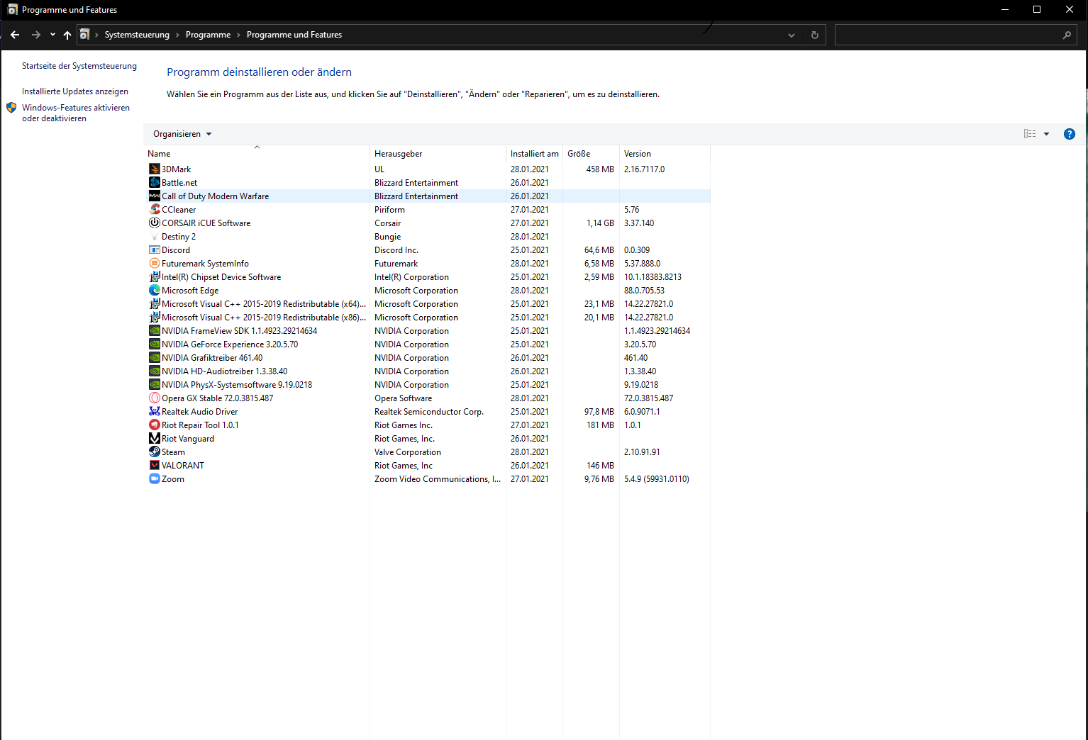Open Installierte Updates anzeigen link
The width and height of the screenshot is (1088, 740).
pyautogui.click(x=75, y=91)
